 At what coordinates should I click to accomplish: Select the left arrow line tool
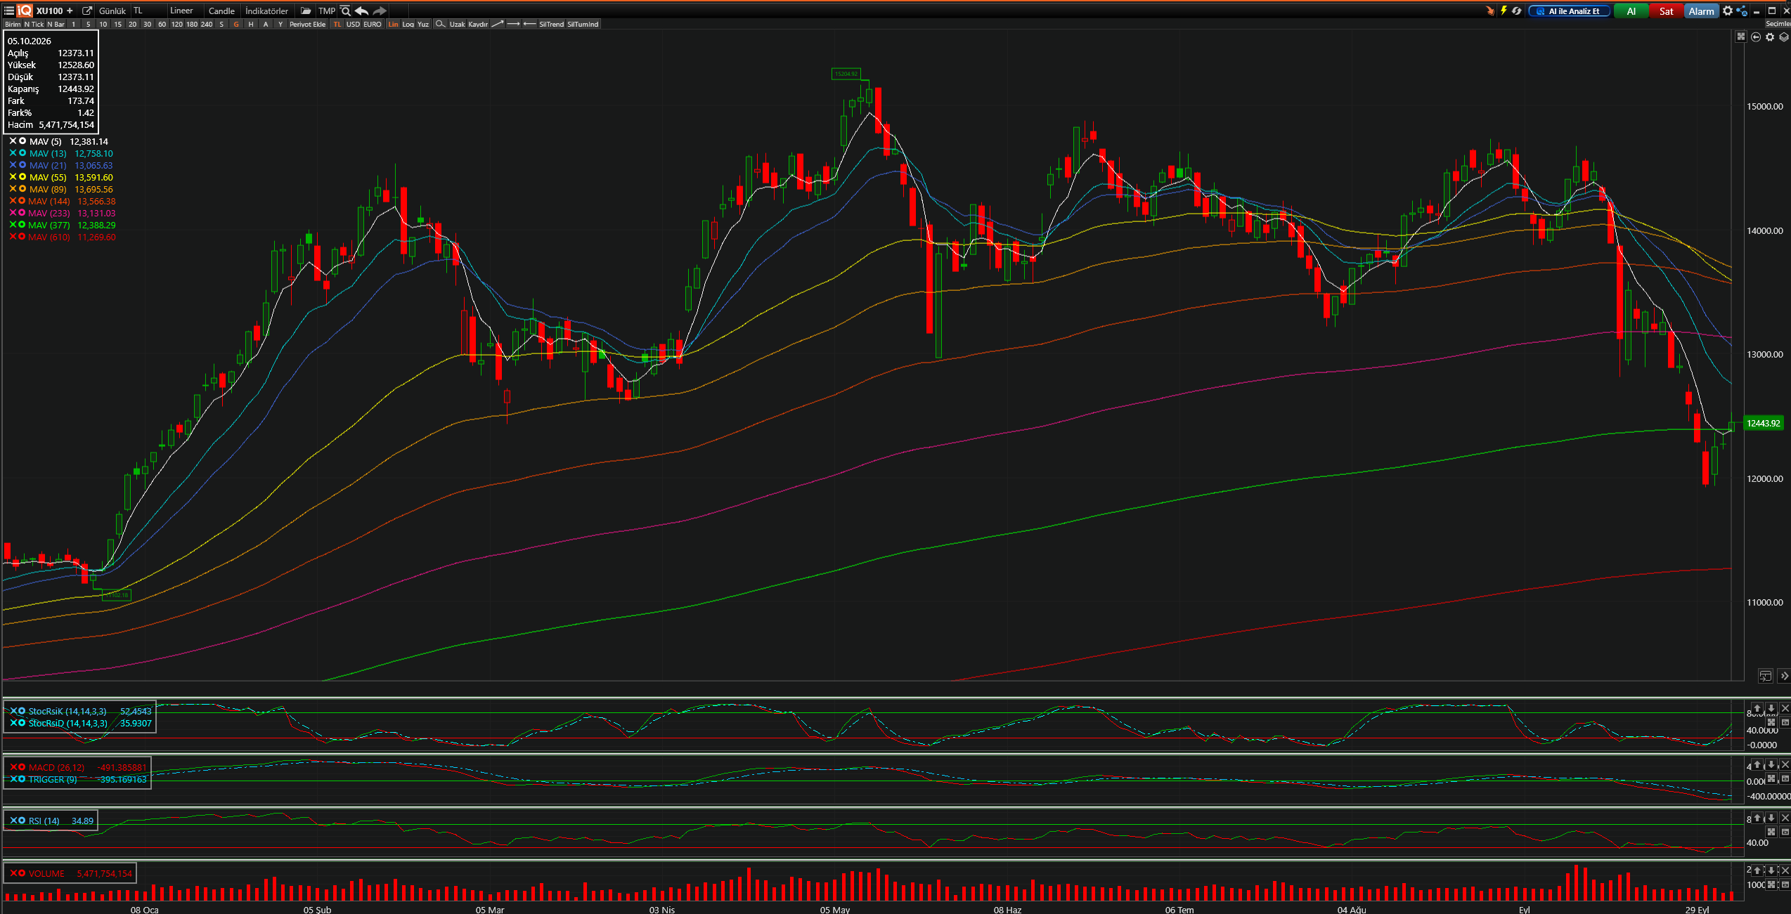pyautogui.click(x=530, y=24)
